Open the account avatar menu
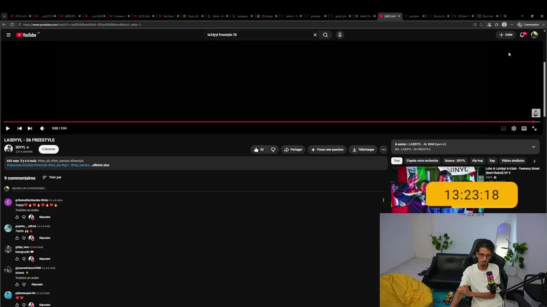The height and width of the screenshot is (307, 547). click(x=534, y=35)
